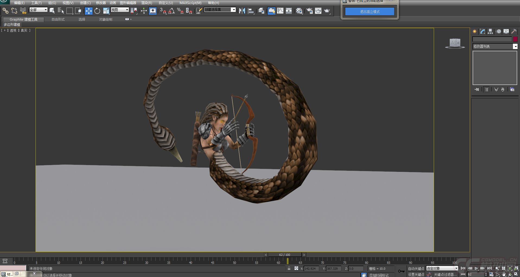The image size is (520, 277).
Task: Open the Schematic View icon
Action: (x=289, y=11)
